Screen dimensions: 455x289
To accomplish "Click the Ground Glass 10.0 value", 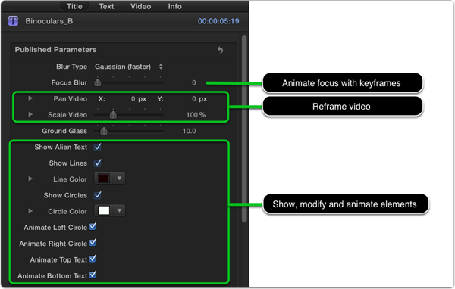I will (x=189, y=131).
